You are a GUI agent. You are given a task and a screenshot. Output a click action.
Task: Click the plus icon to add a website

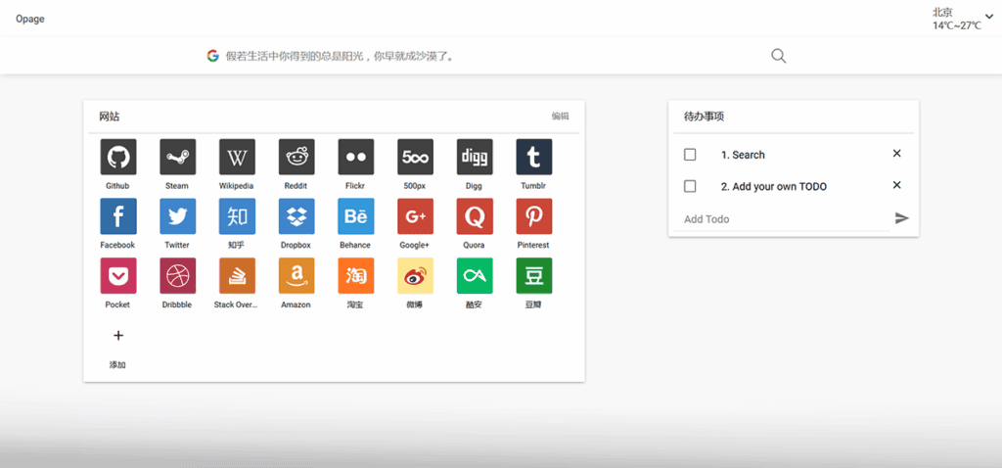(118, 336)
